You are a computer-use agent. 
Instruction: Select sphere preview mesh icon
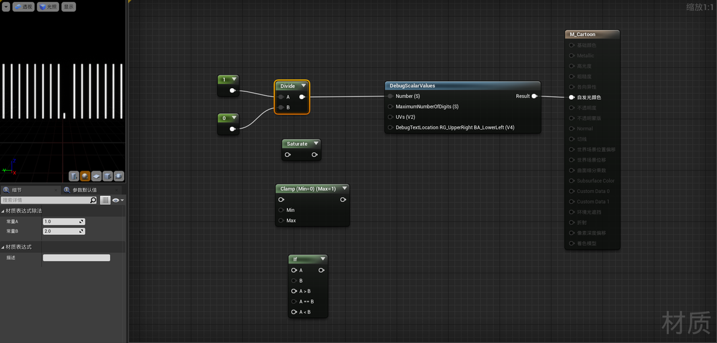click(x=85, y=176)
